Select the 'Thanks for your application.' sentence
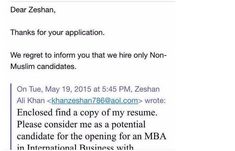235x151 pixels. coord(57,33)
